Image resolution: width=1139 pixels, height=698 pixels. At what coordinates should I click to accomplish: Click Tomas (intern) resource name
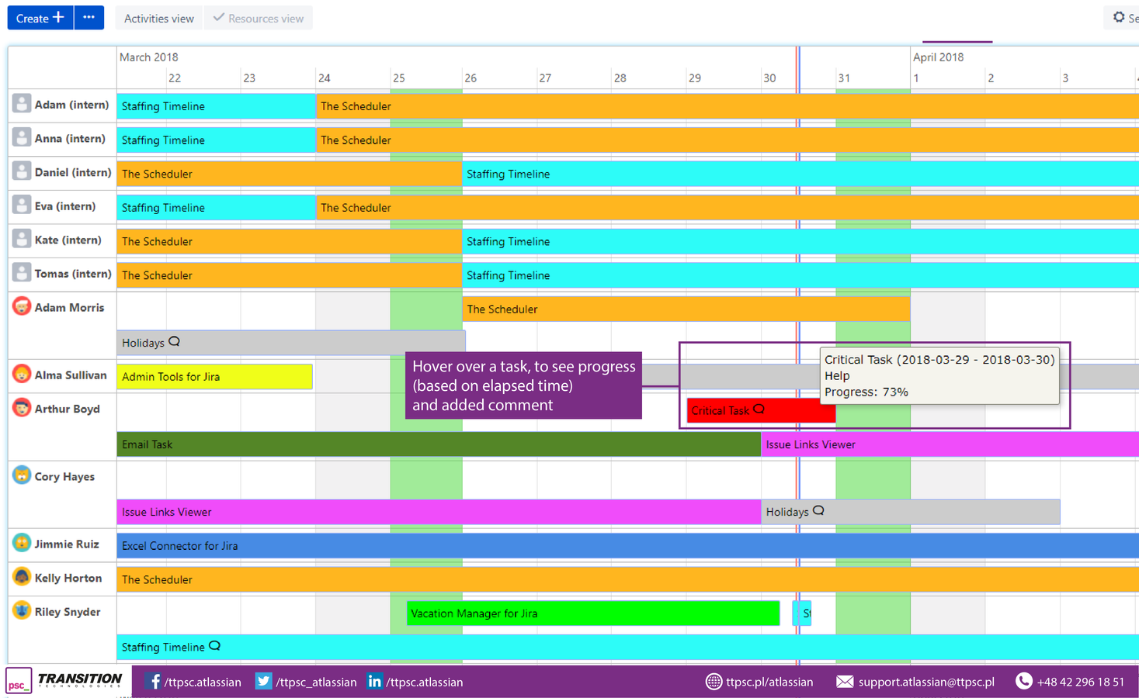tap(73, 274)
